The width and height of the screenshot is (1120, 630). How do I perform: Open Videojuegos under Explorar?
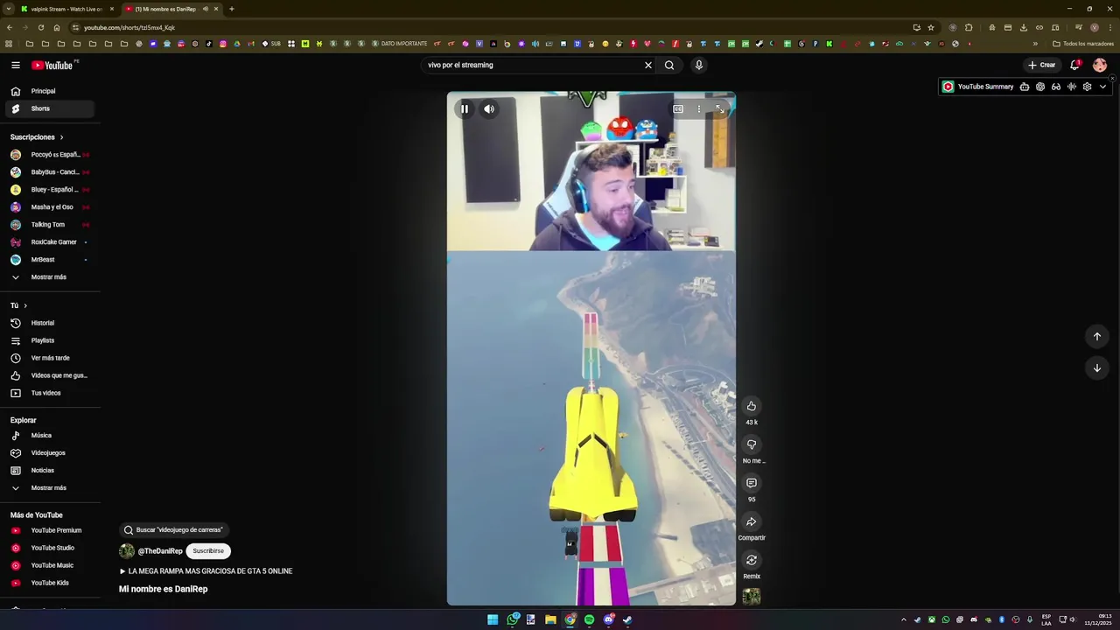pos(48,453)
